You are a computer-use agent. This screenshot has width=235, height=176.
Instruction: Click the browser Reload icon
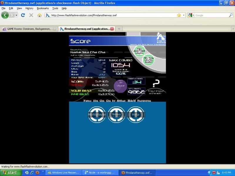coord(23,15)
